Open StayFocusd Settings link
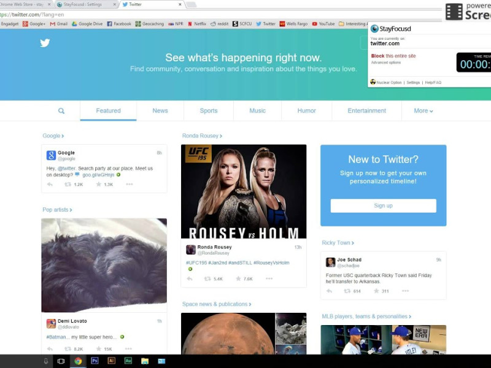 pyautogui.click(x=413, y=83)
